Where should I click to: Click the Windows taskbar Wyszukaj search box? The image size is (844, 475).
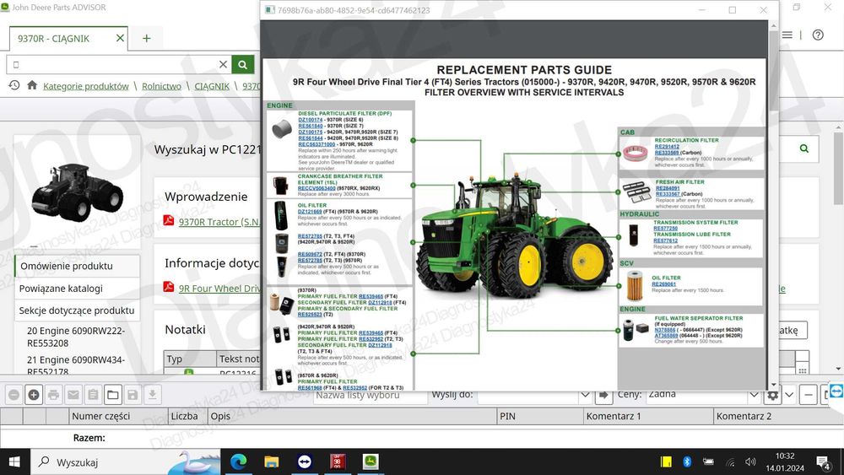[x=125, y=462]
